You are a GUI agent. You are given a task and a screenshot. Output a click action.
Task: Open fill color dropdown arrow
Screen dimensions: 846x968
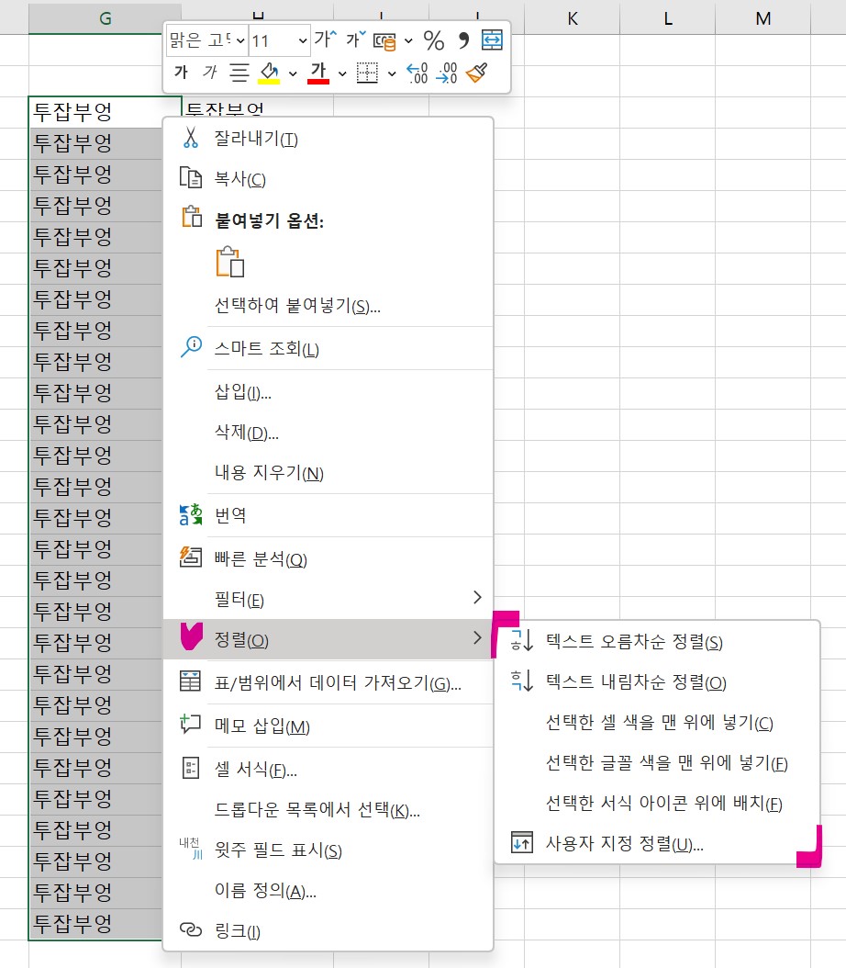(x=293, y=73)
